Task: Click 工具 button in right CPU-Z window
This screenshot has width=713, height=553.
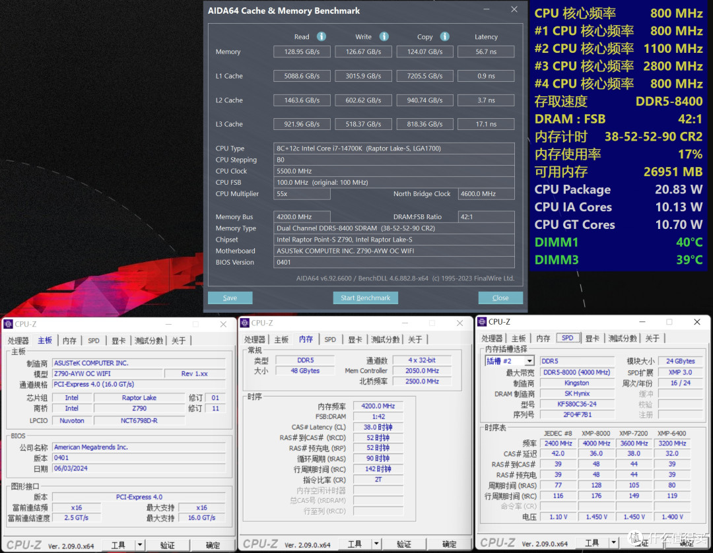Action: tap(592, 542)
